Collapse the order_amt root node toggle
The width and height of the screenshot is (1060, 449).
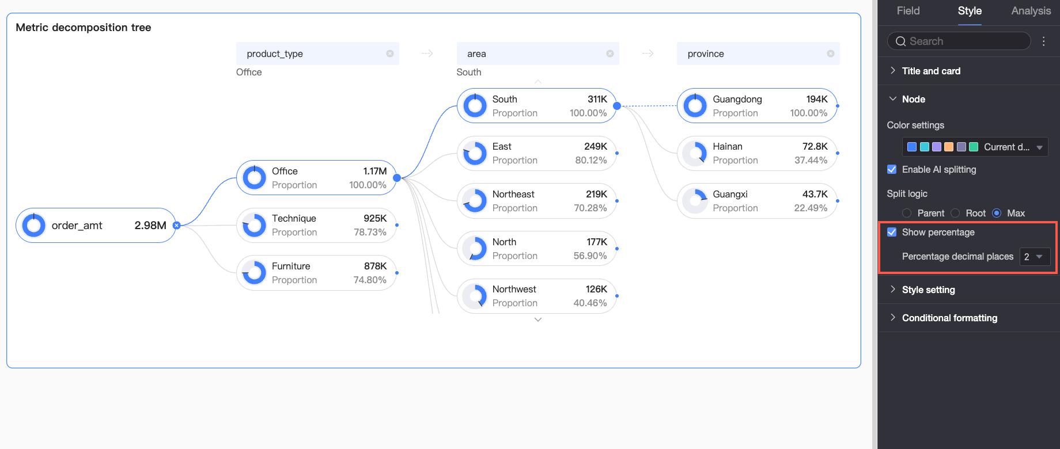tap(177, 225)
